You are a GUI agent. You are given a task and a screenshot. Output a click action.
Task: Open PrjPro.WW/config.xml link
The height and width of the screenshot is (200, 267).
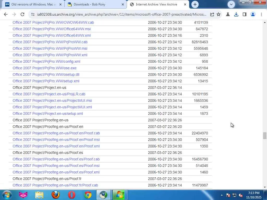click(46, 61)
